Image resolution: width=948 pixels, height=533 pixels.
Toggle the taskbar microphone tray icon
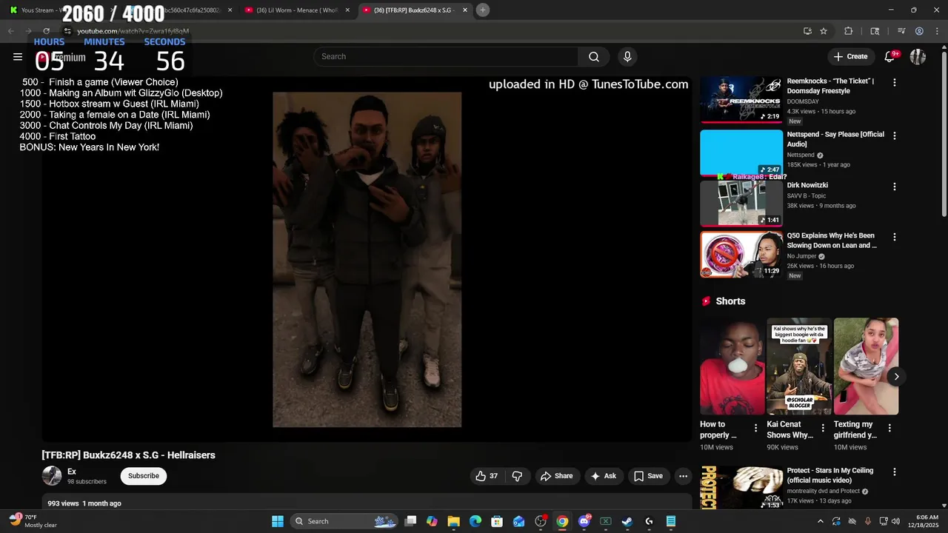(x=867, y=521)
